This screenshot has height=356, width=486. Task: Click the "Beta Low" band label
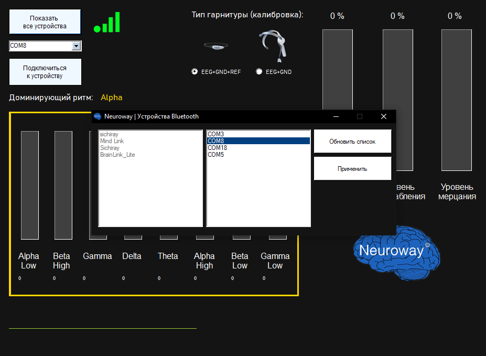pyautogui.click(x=240, y=261)
